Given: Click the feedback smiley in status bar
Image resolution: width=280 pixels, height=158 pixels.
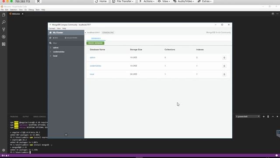Looking at the screenshot, I should (276, 155).
